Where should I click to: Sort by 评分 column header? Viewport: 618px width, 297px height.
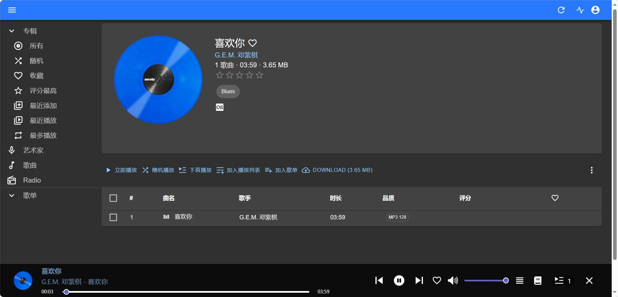pos(465,198)
